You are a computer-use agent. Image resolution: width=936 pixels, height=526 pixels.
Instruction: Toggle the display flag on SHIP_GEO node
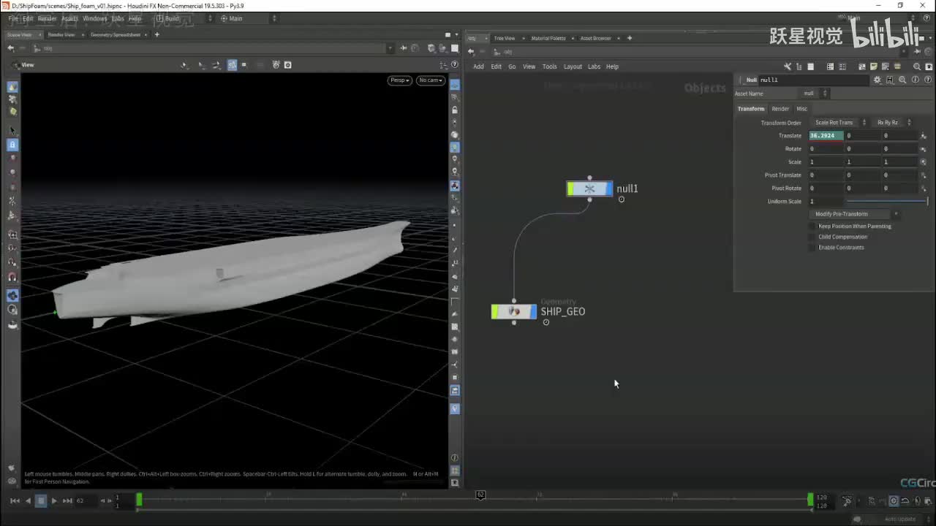[532, 311]
